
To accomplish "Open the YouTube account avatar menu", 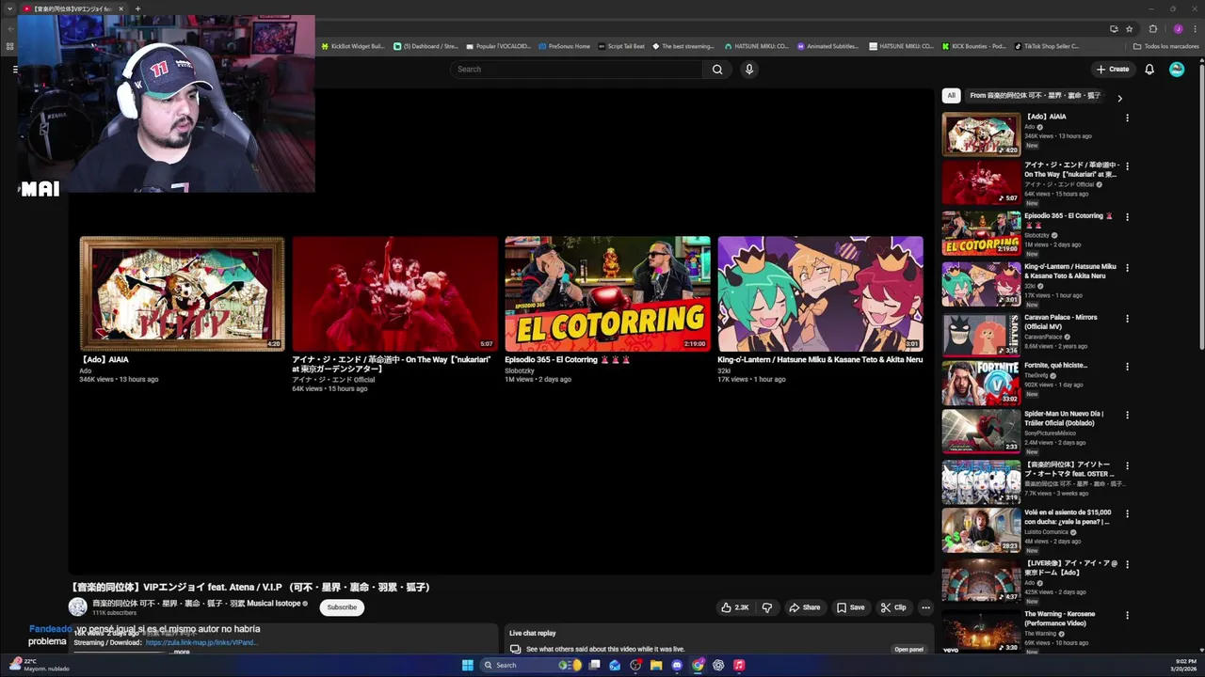I will tap(1177, 69).
